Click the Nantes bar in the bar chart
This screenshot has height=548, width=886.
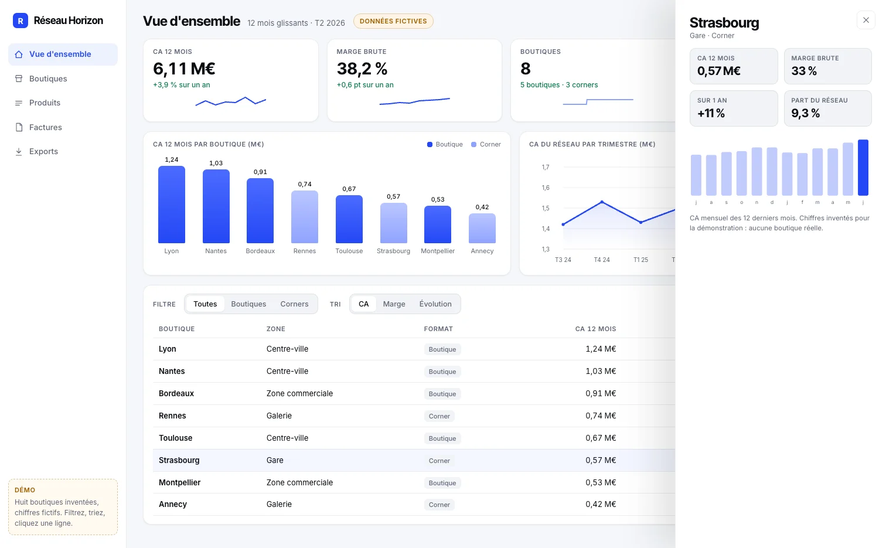(x=216, y=206)
